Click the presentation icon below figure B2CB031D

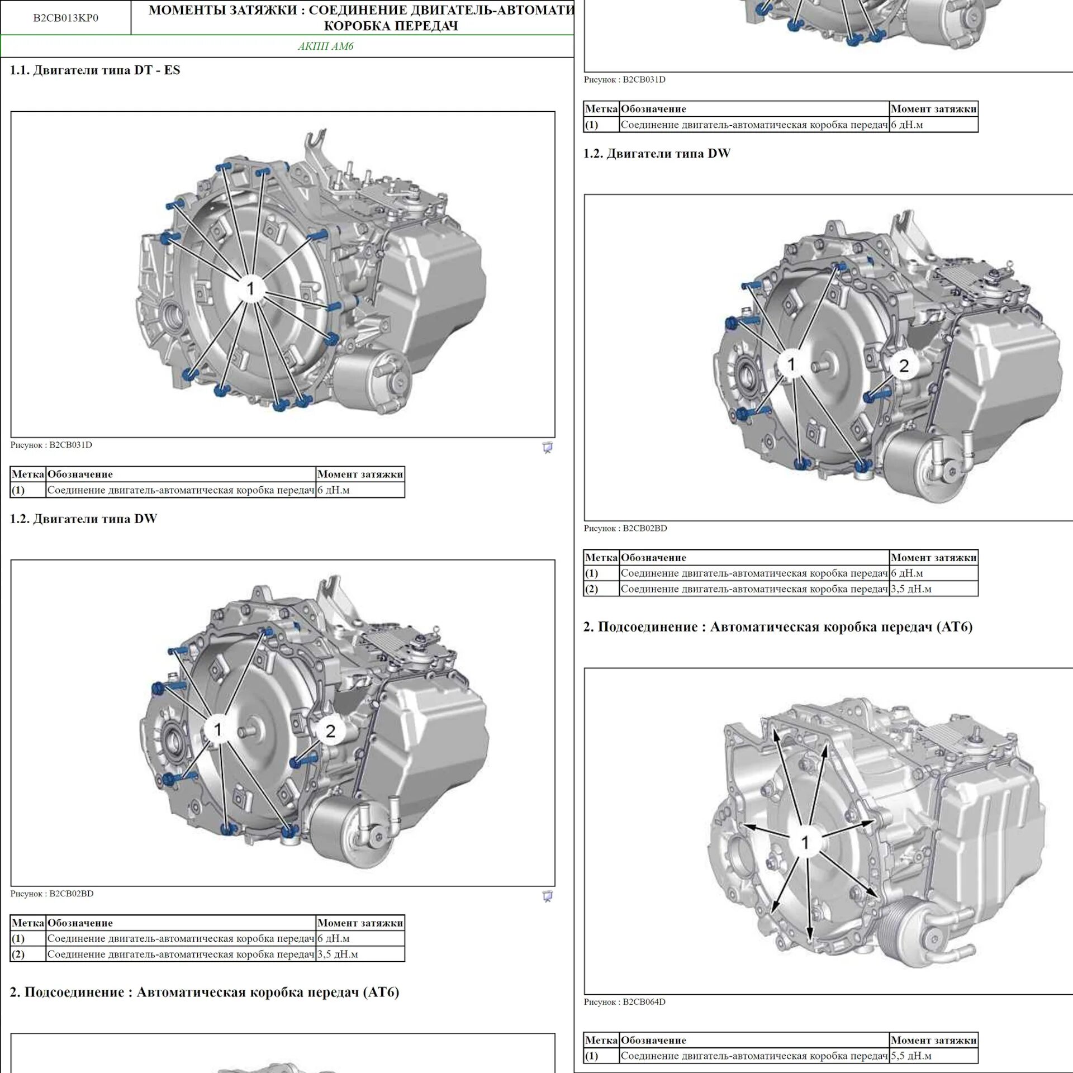tap(548, 448)
